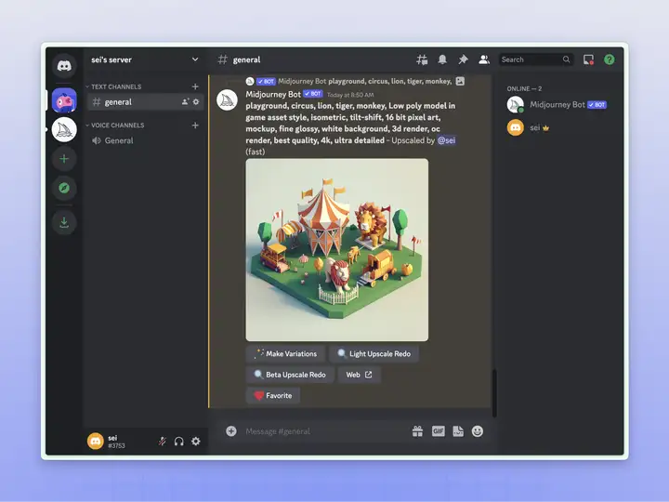Click Beta Upscale Redo button
The image size is (669, 502).
pos(290,375)
